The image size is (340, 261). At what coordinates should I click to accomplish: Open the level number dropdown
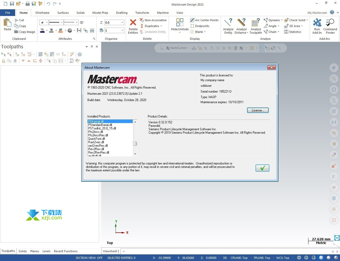(122, 31)
